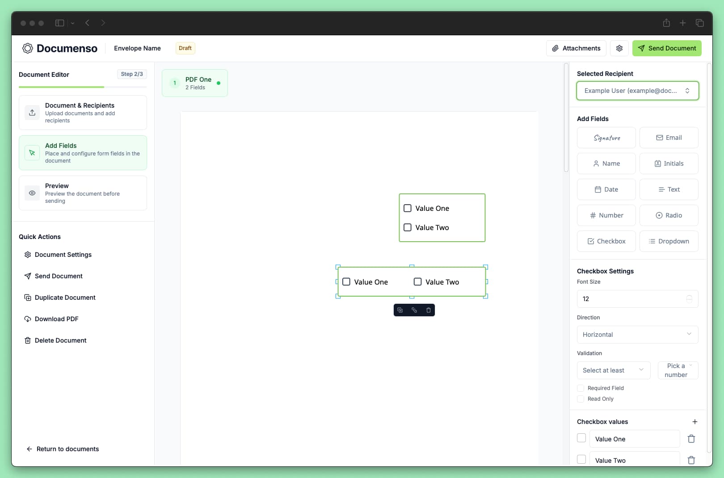Select the Radio field type

tap(669, 215)
